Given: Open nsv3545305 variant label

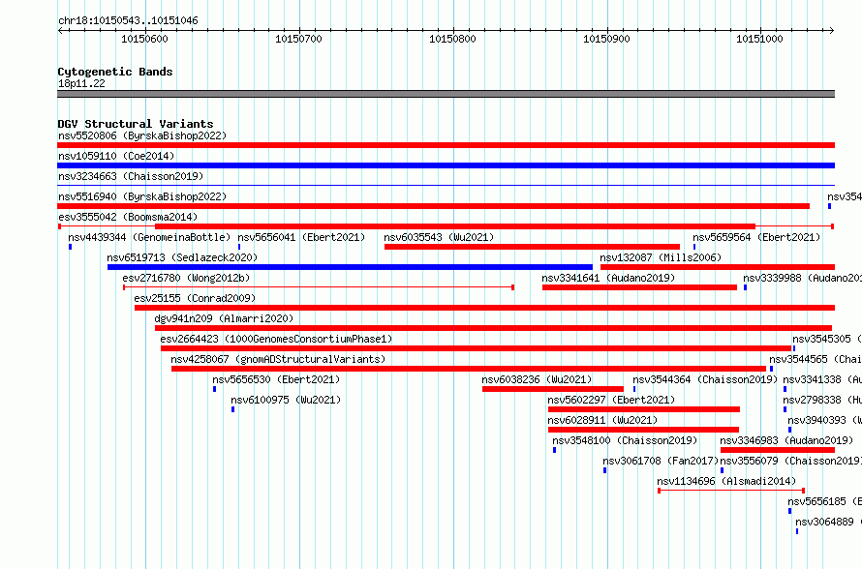Looking at the screenshot, I should (x=827, y=339).
